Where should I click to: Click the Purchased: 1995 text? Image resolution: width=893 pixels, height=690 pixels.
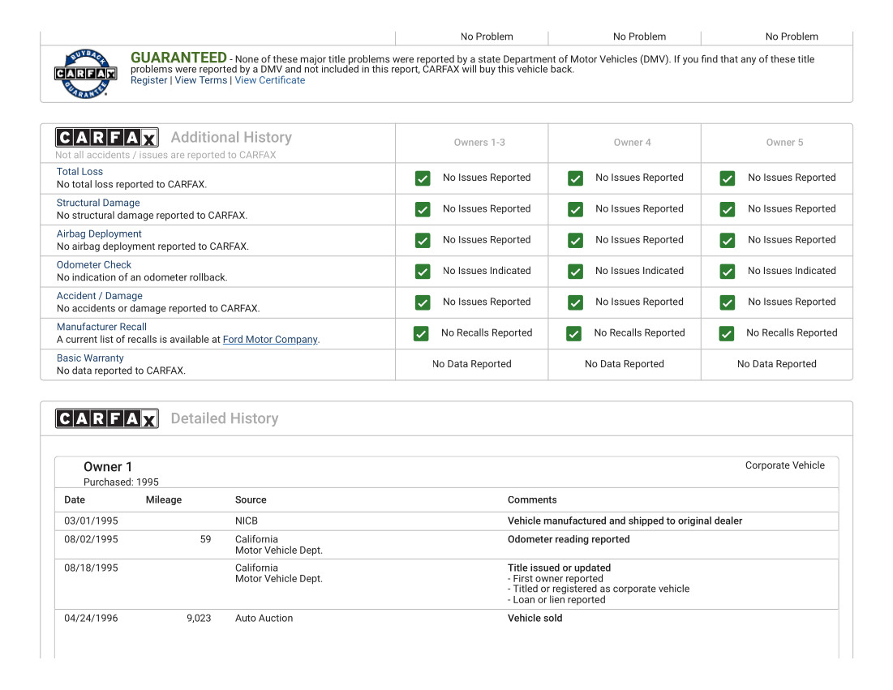point(122,482)
